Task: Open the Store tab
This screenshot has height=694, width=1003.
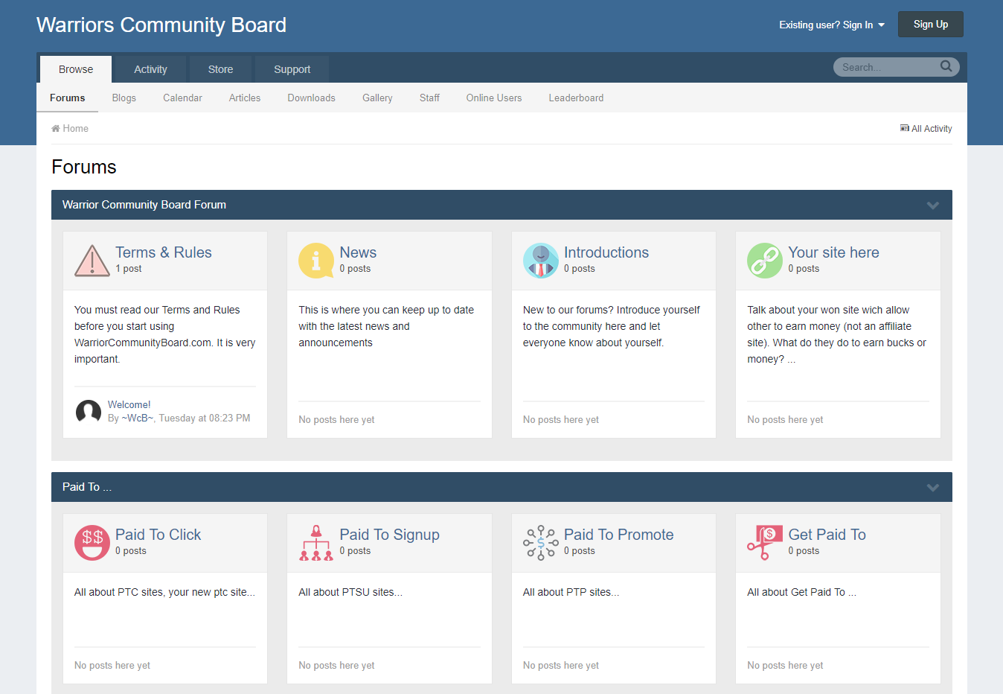Action: [220, 69]
